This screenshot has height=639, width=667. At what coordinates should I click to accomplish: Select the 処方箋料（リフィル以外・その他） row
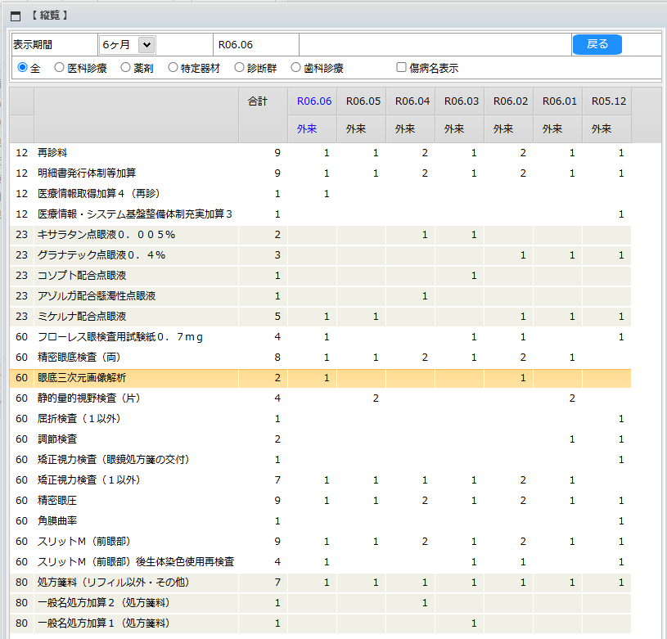[320, 583]
